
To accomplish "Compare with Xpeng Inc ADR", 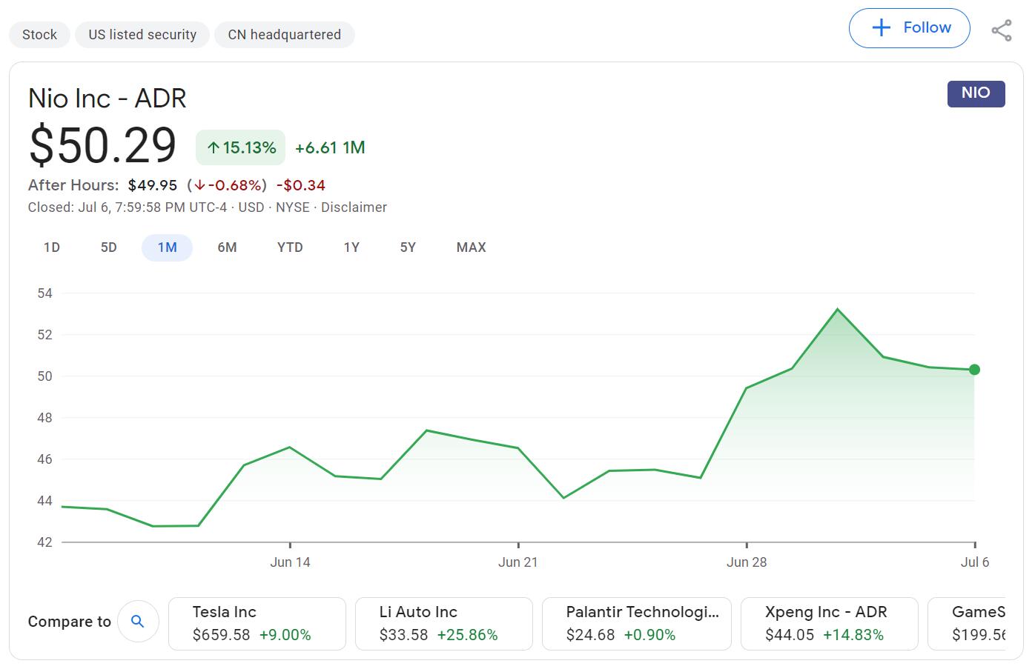I will pos(830,623).
